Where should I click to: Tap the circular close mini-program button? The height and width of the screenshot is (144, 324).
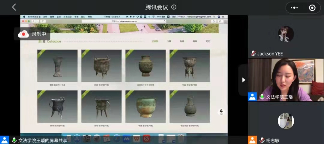[x=312, y=8]
